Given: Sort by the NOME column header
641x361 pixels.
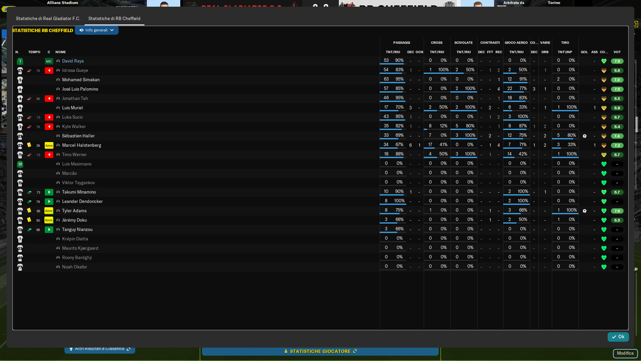Looking at the screenshot, I should 61,52.
